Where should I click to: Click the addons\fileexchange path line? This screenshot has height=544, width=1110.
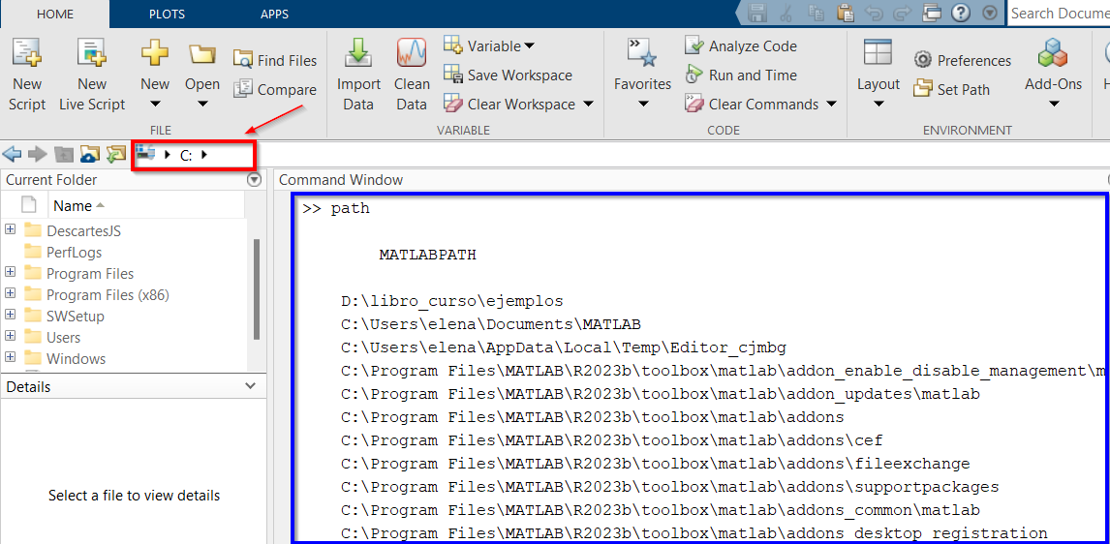656,464
